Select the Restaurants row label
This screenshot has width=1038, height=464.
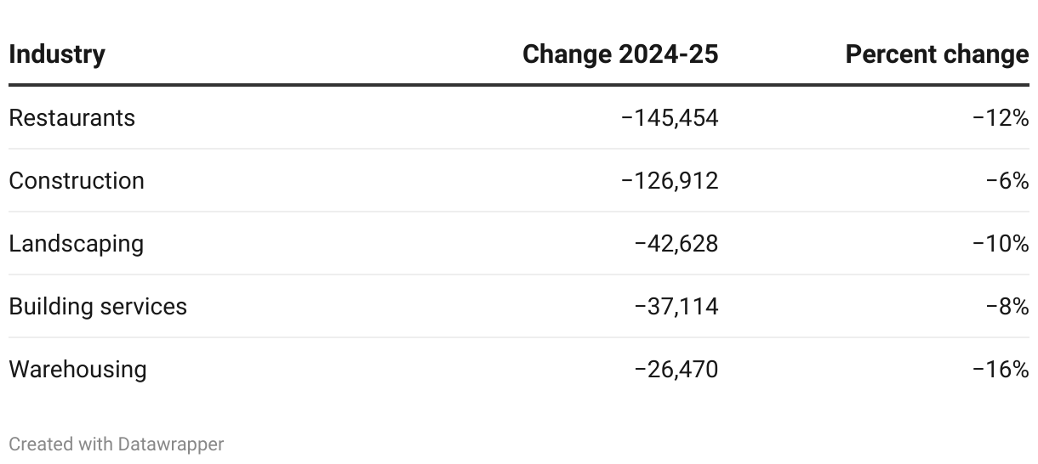tap(71, 117)
